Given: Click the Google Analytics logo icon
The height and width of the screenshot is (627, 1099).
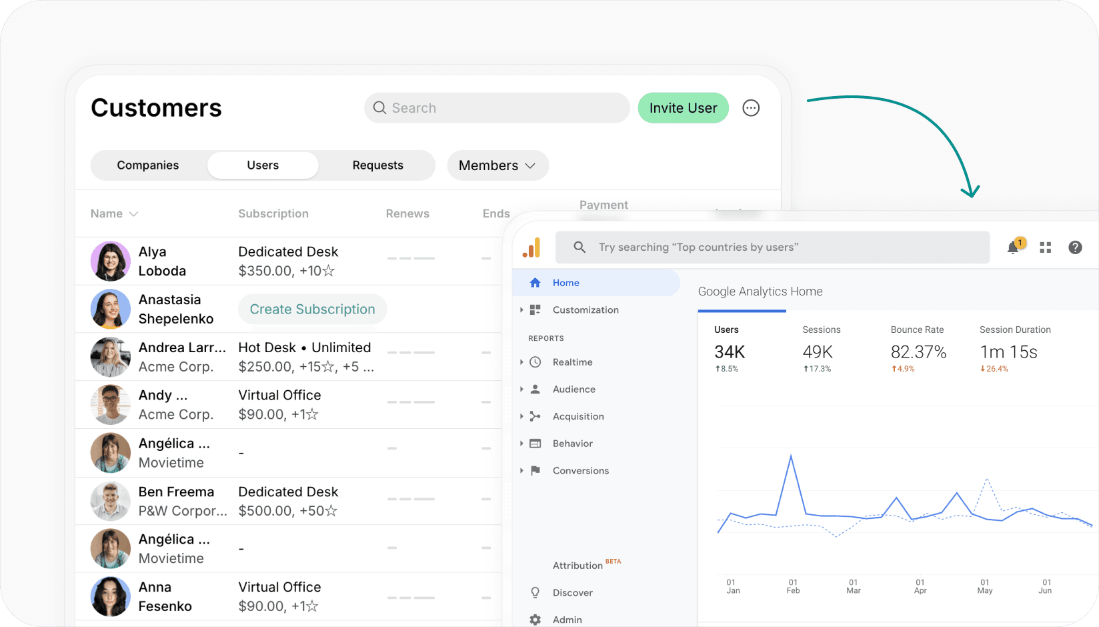Looking at the screenshot, I should [x=531, y=247].
